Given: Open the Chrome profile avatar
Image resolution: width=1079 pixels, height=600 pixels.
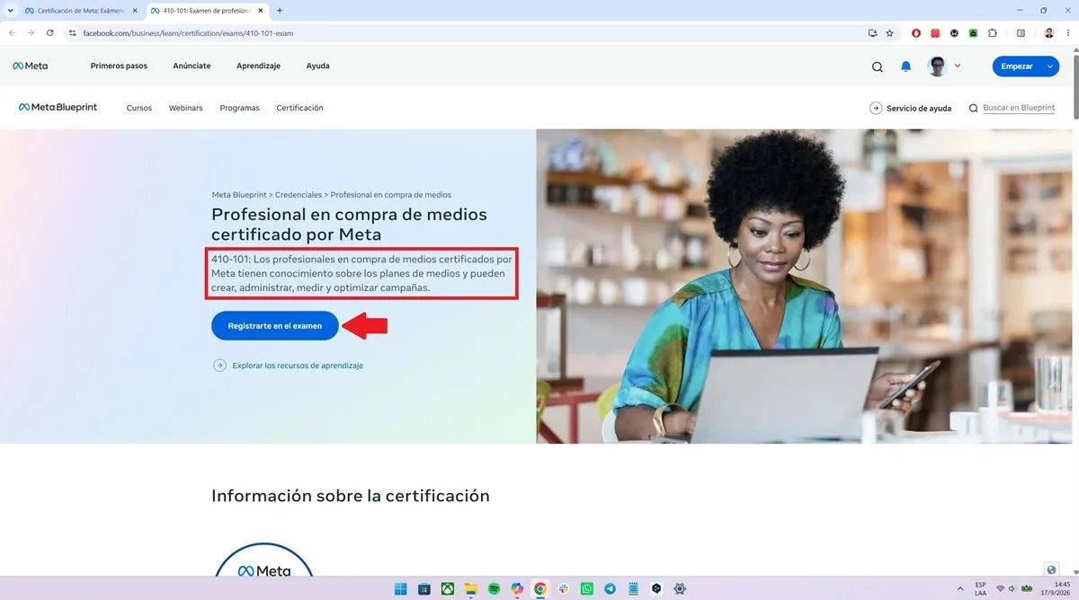Looking at the screenshot, I should click(1048, 32).
